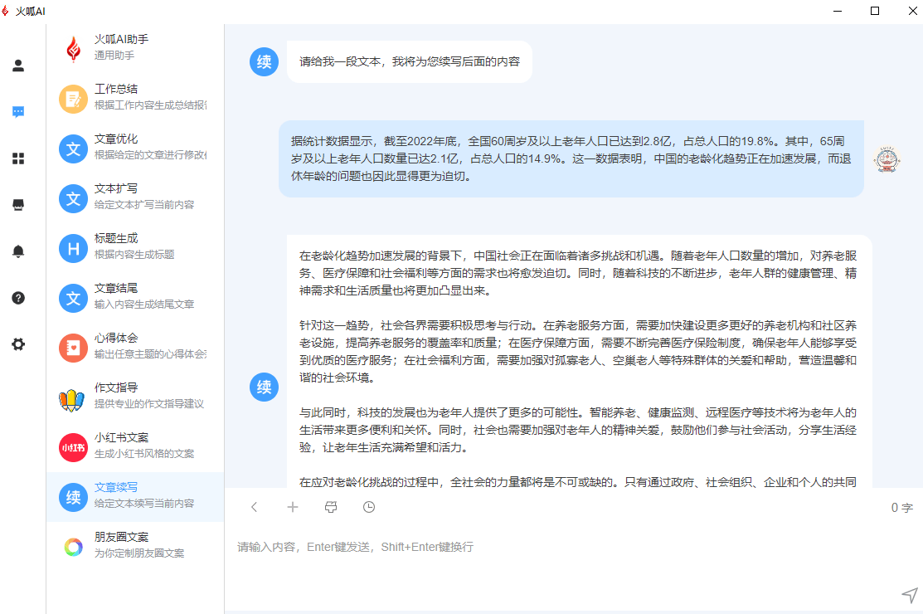The width and height of the screenshot is (923, 614).
Task: Open the settings gear
Action: [18, 344]
